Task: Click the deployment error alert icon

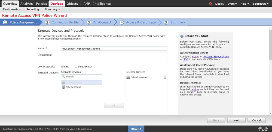Action: pyautogui.click(x=210, y=4)
